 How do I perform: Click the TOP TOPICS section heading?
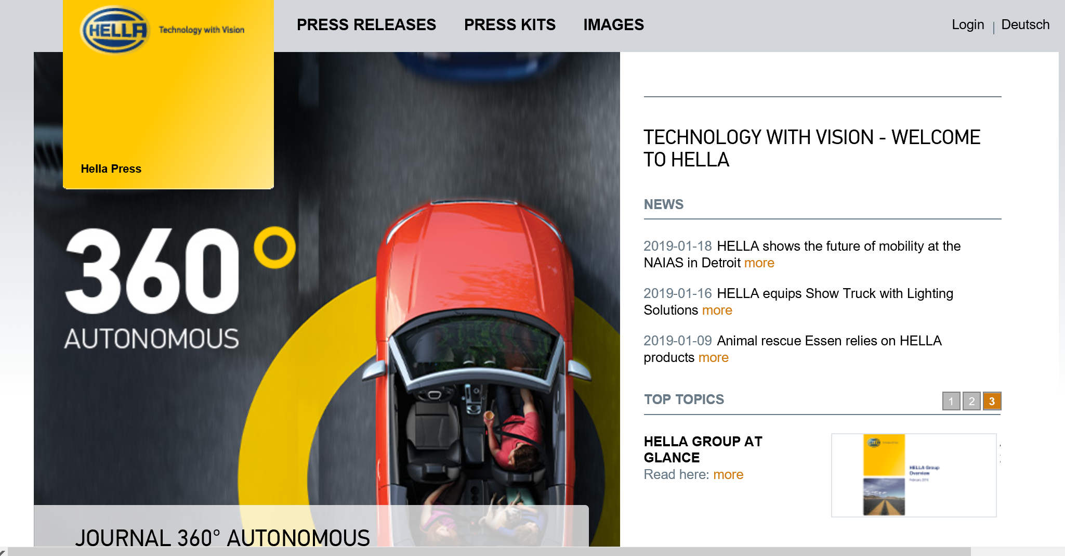684,399
